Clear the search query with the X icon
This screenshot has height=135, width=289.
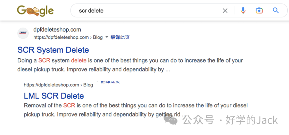(x=225, y=11)
